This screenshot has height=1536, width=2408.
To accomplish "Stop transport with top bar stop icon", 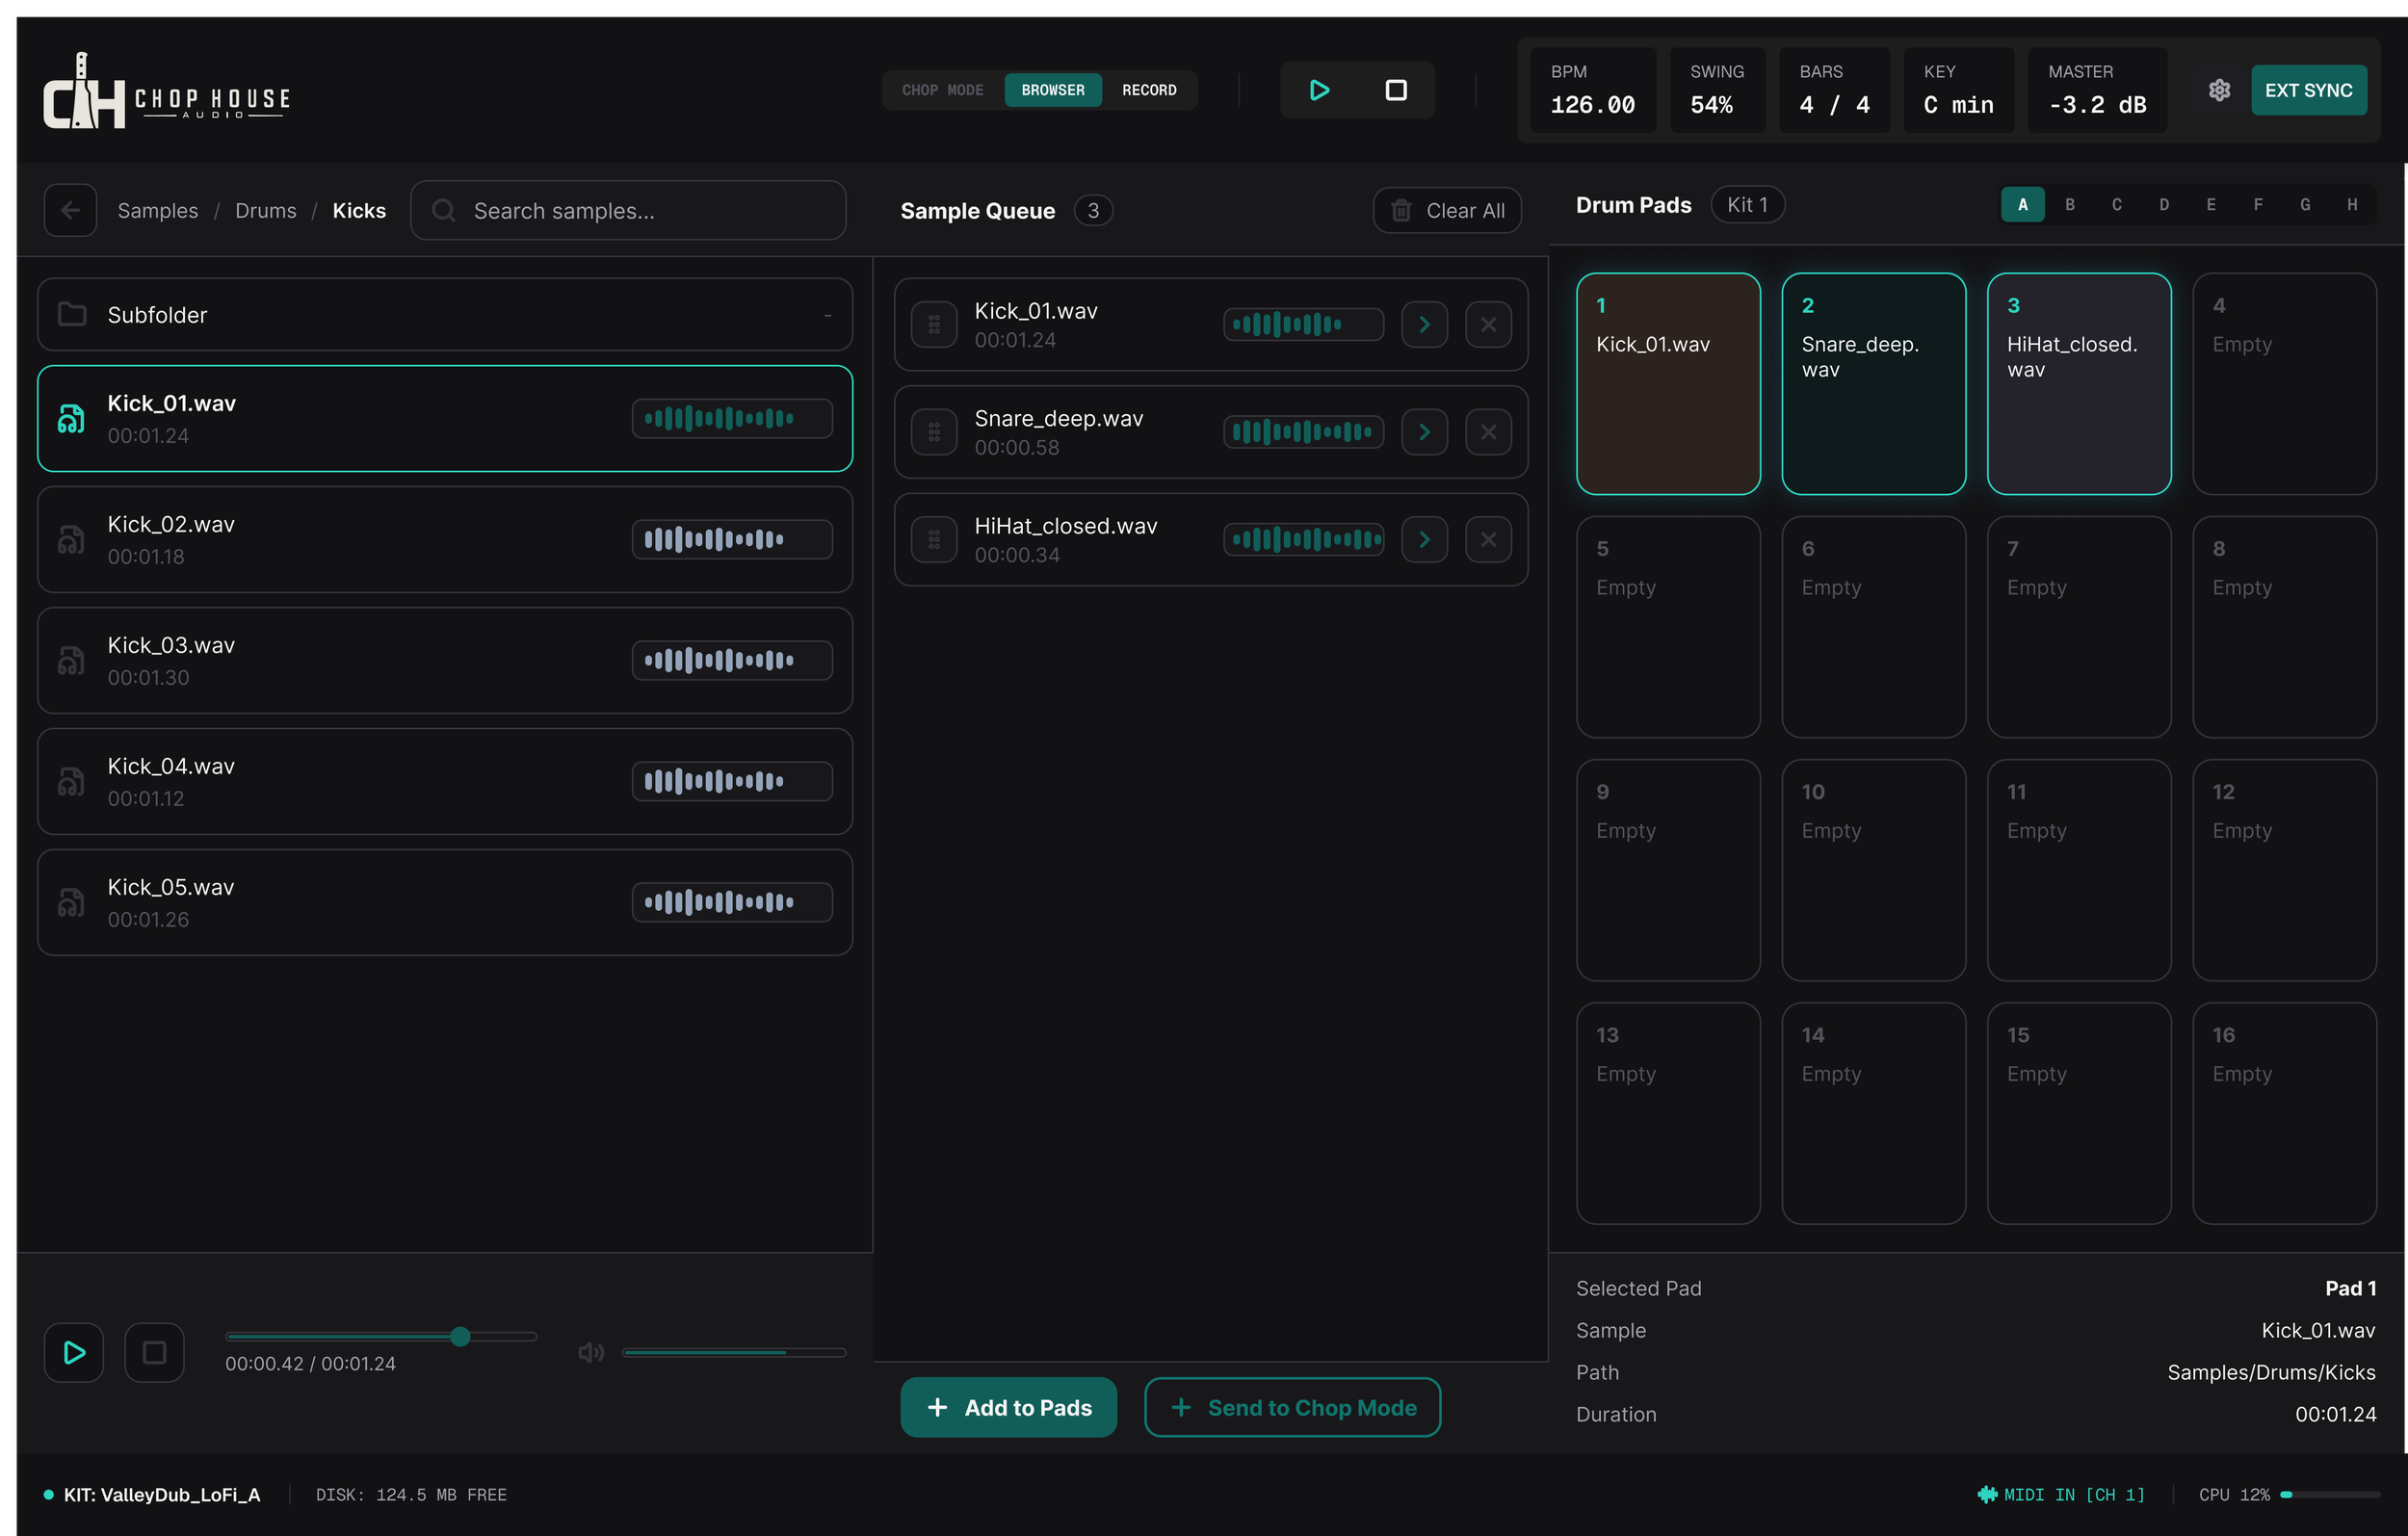I will pyautogui.click(x=1396, y=90).
